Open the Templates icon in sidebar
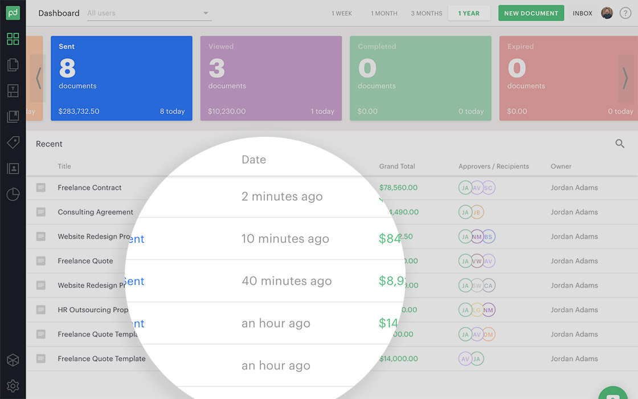638x399 pixels. (13, 91)
